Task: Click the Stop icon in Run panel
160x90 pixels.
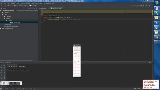Action: pos(1,68)
